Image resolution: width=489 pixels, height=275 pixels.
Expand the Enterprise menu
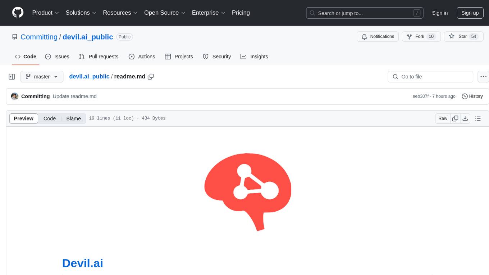pyautogui.click(x=209, y=13)
